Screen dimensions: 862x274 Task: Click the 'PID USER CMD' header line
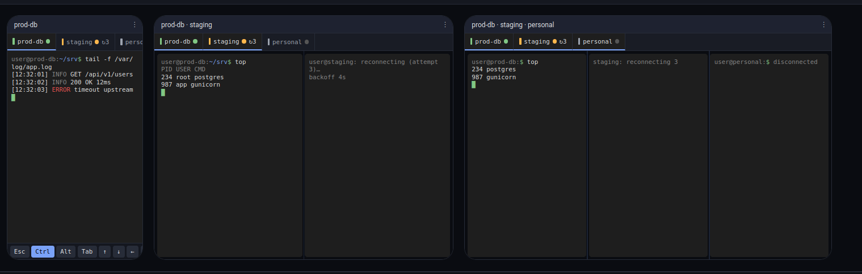point(183,69)
